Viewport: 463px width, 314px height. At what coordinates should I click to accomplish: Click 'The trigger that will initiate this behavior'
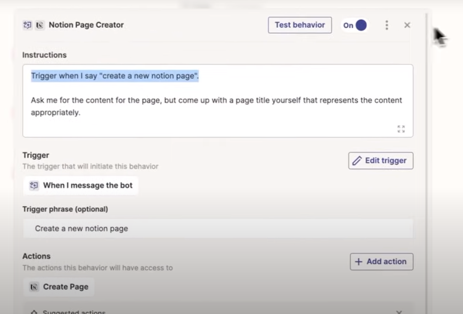[90, 166]
